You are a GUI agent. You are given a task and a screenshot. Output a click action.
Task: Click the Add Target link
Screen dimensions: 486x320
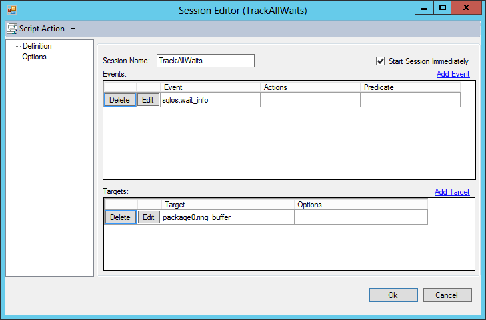coord(452,191)
